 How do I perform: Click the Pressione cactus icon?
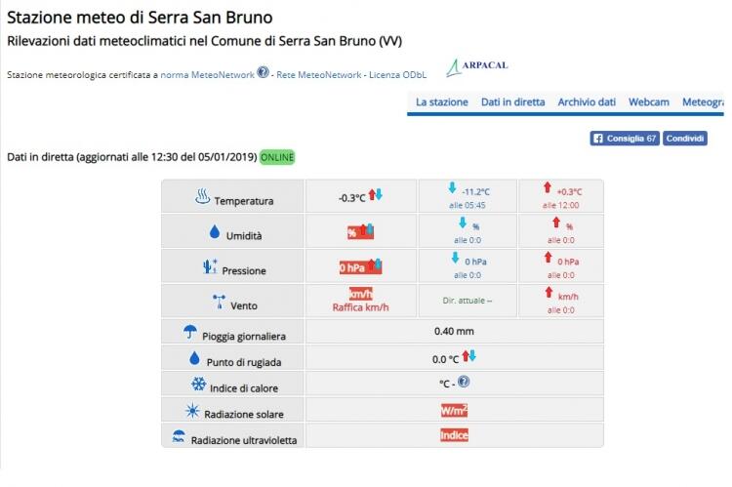(x=209, y=266)
